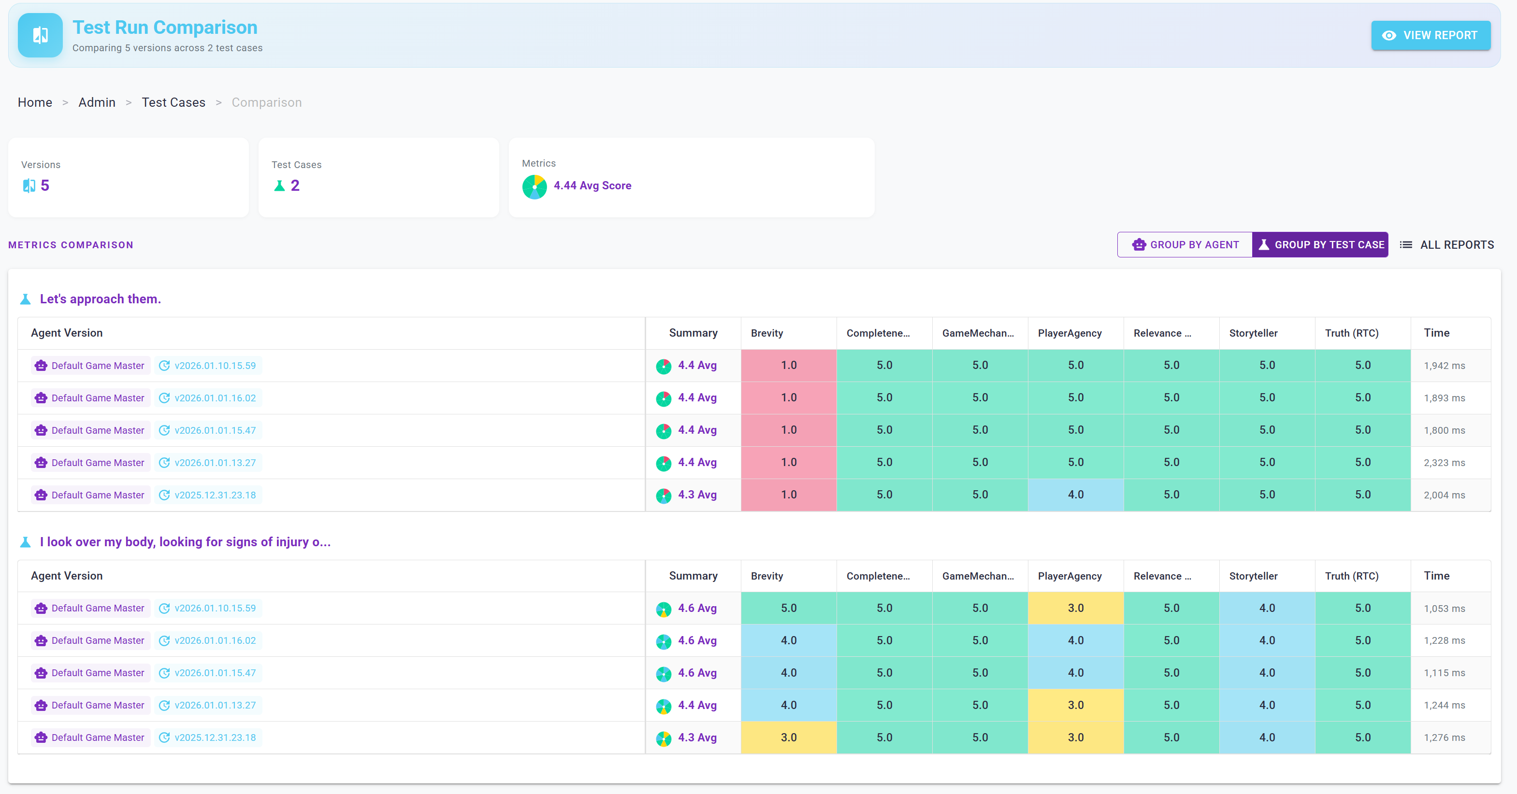This screenshot has height=794, width=1517.
Task: Click the comparison icon in the Test Run Comparison header
Action: [40, 35]
